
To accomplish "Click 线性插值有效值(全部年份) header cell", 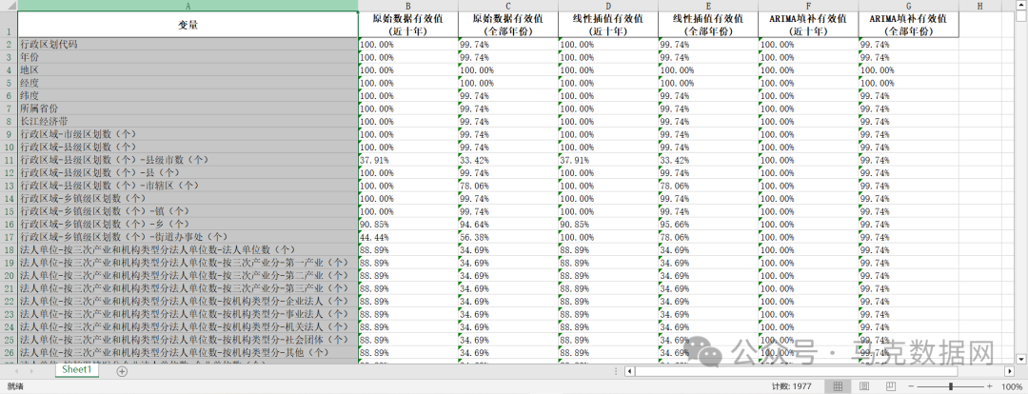I will pyautogui.click(x=708, y=25).
